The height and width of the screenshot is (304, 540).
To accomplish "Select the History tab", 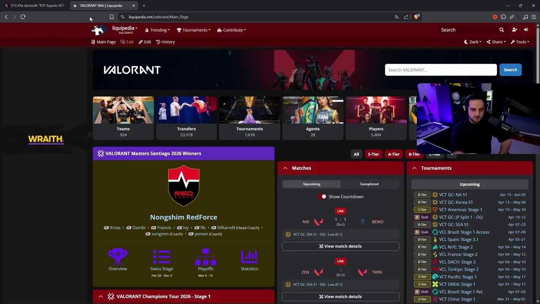I will click(165, 42).
